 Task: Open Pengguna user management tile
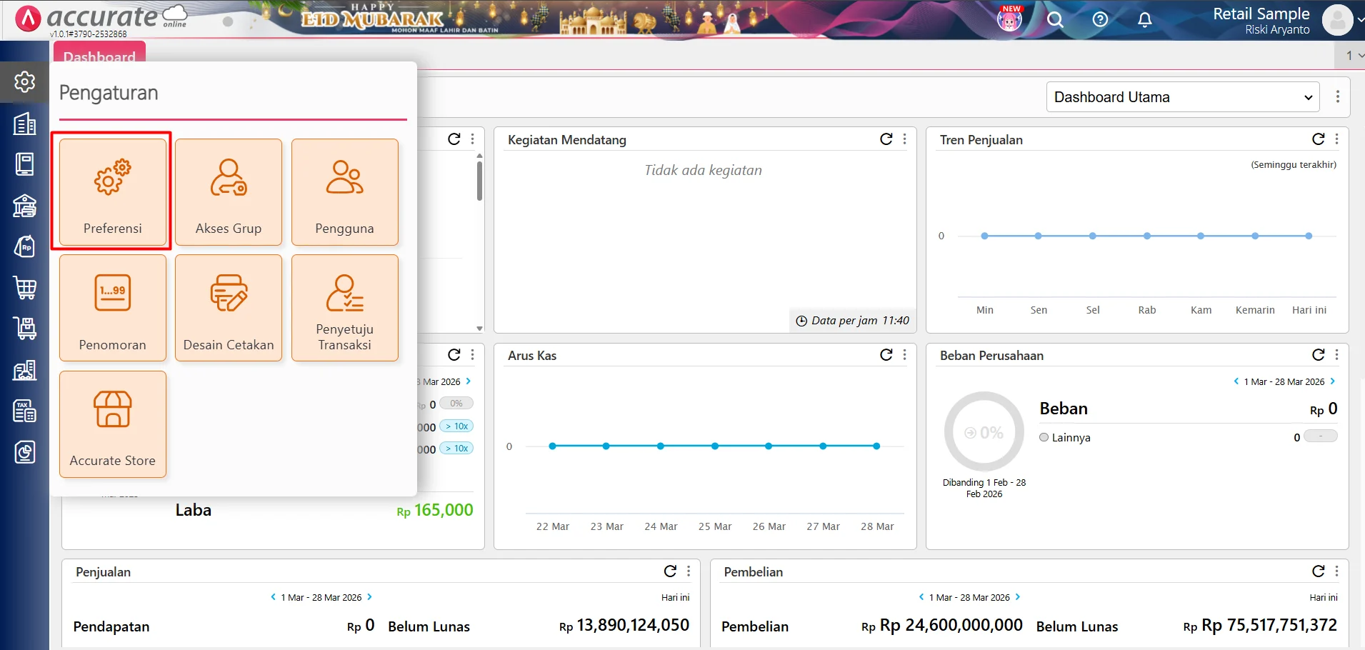(x=345, y=192)
